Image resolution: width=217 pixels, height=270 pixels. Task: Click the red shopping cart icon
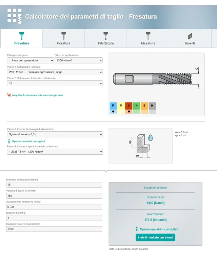coord(9,95)
